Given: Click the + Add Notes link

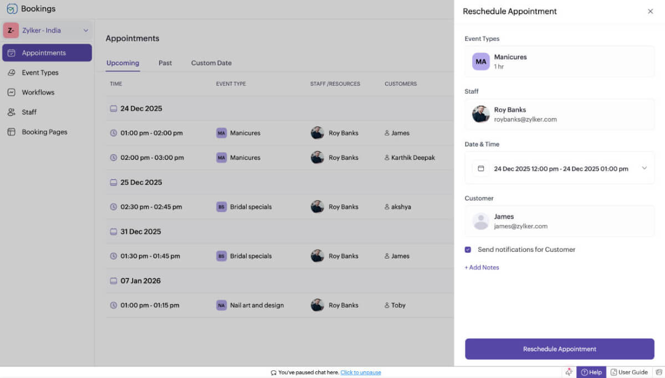Looking at the screenshot, I should [x=482, y=267].
